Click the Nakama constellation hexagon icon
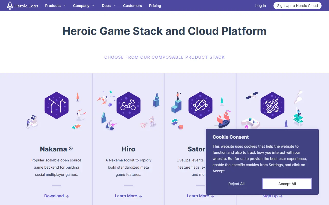Image resolution: width=329 pixels, height=205 pixels. tap(57, 105)
